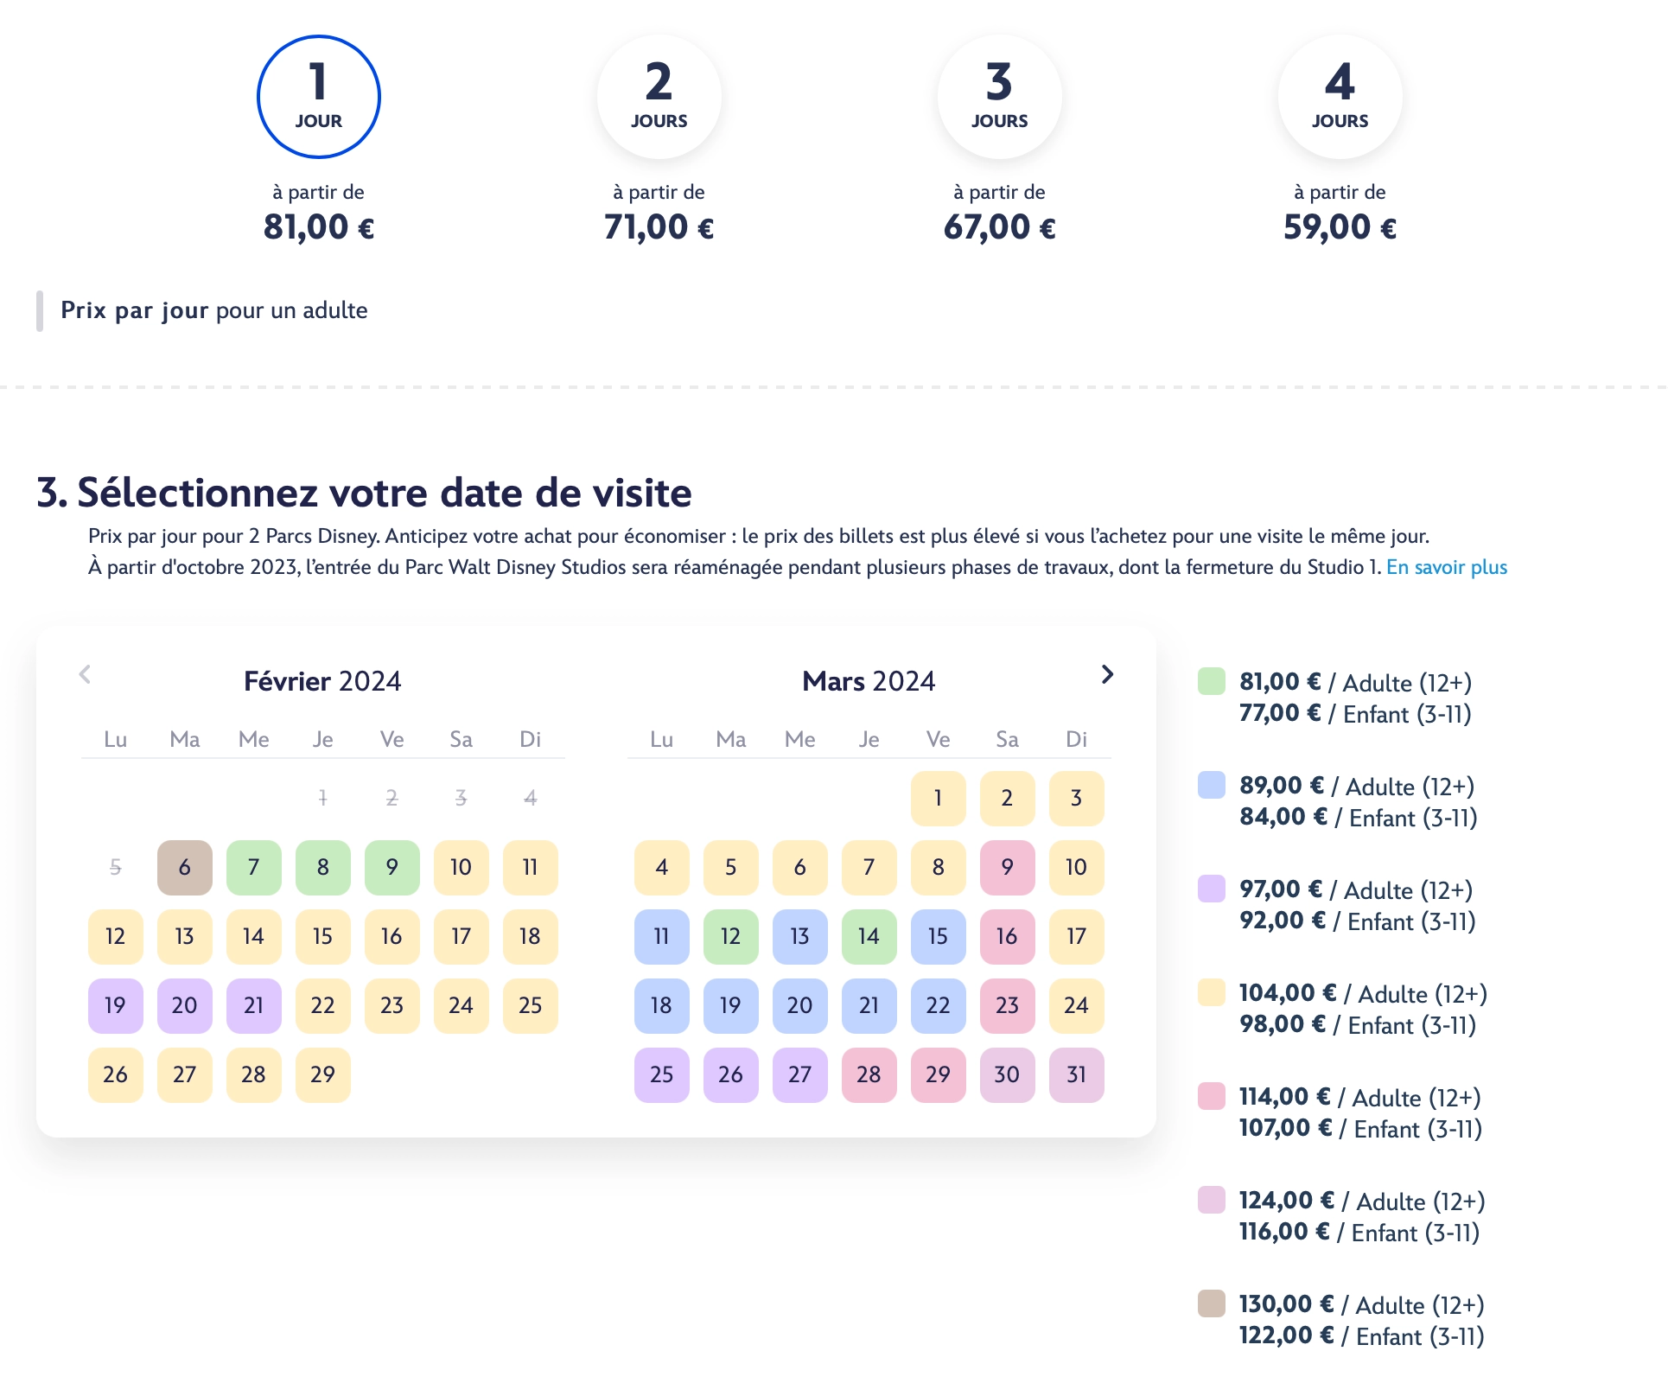Image resolution: width=1668 pixels, height=1383 pixels.
Task: Click the purple 97,00 € legend swatch
Action: tap(1211, 889)
